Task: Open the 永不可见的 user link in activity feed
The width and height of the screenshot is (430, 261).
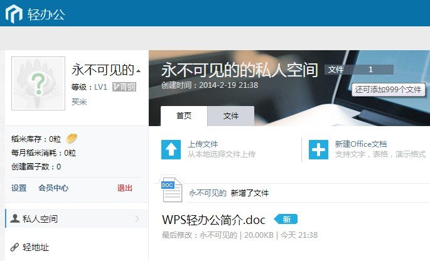Action: [208, 193]
